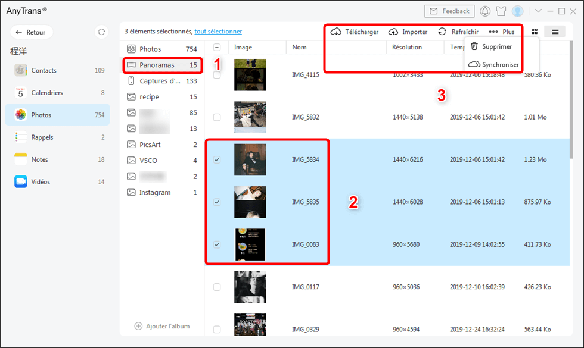Uncheck the IMG_0083 row checkbox

tap(217, 244)
